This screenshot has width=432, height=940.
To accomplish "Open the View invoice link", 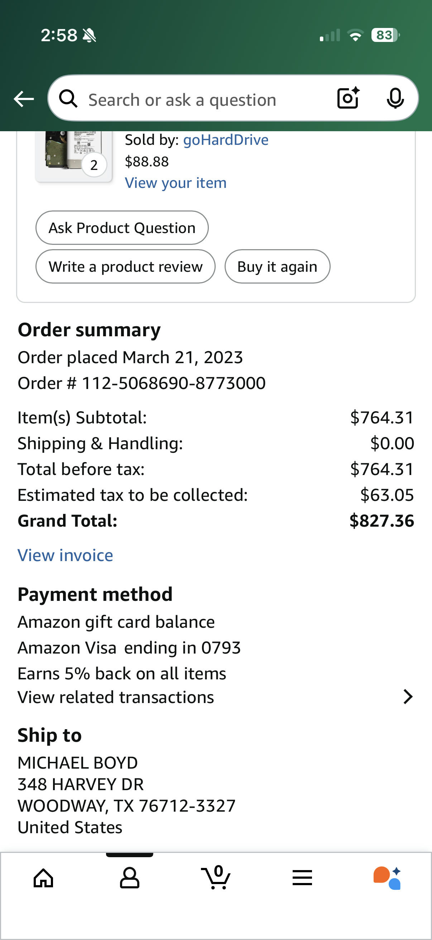I will pyautogui.click(x=65, y=555).
